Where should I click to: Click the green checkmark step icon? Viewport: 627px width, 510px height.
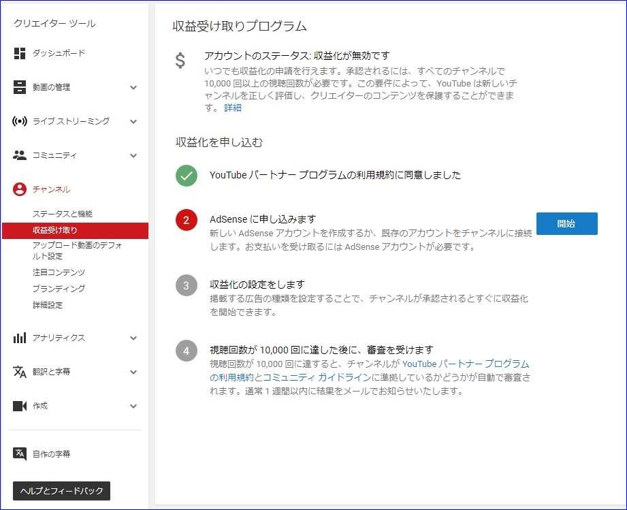tap(187, 176)
